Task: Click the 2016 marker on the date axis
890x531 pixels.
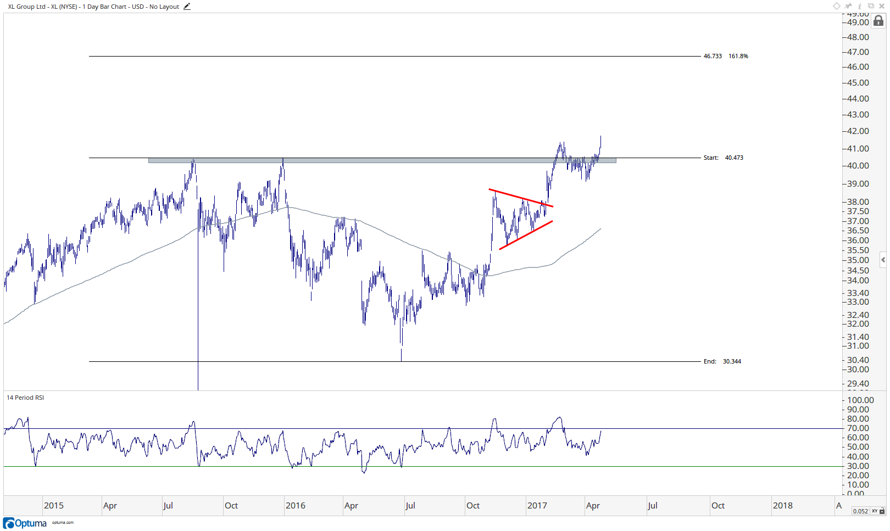Action: click(296, 506)
